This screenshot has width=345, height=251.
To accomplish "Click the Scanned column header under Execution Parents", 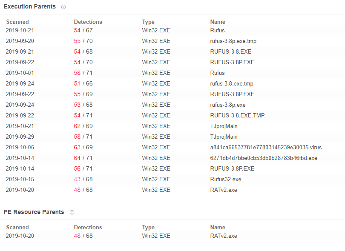I will 17,22.
